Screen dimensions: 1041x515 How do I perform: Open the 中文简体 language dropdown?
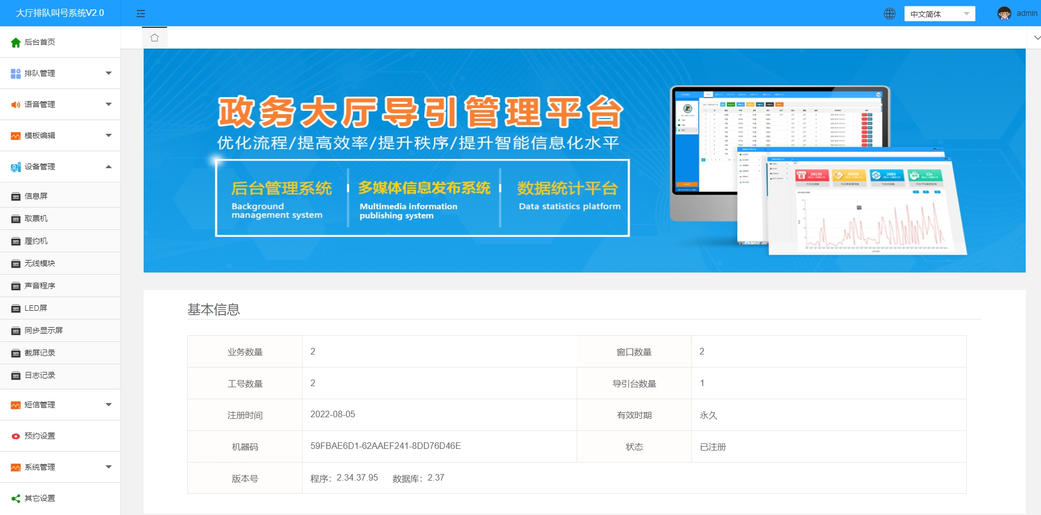click(939, 14)
